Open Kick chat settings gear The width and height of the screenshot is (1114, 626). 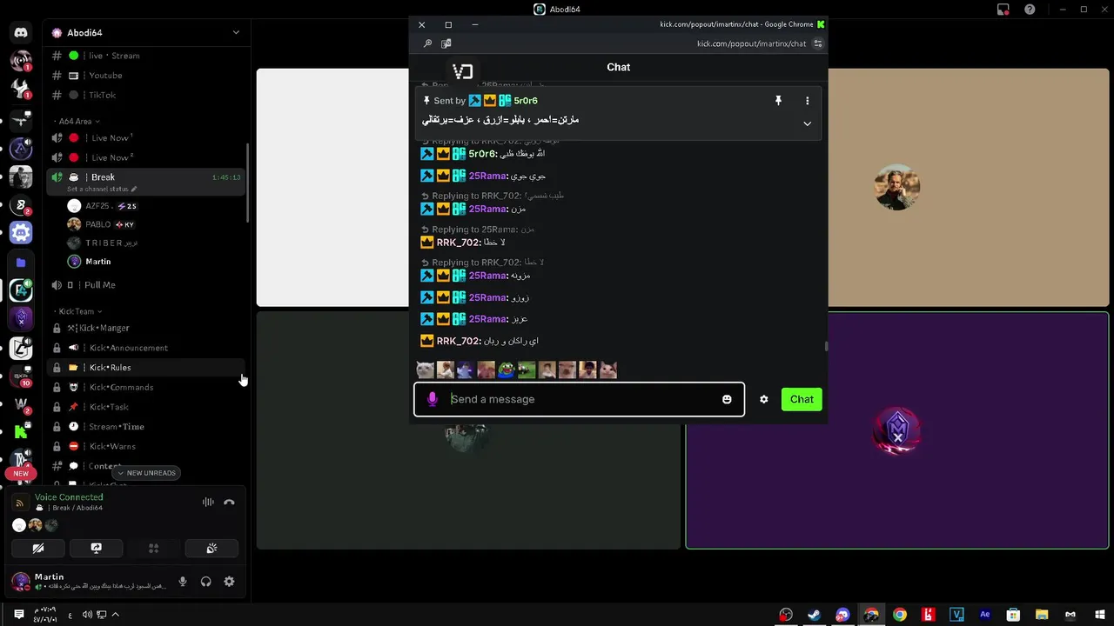(763, 399)
